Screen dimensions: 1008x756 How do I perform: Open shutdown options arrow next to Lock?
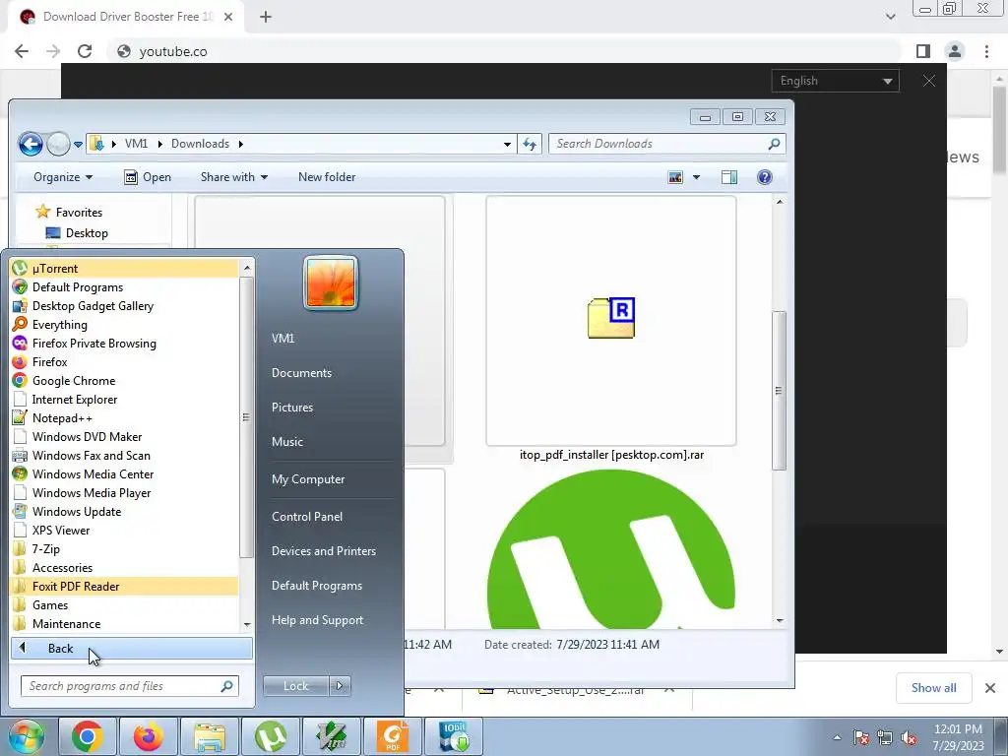[x=340, y=686]
